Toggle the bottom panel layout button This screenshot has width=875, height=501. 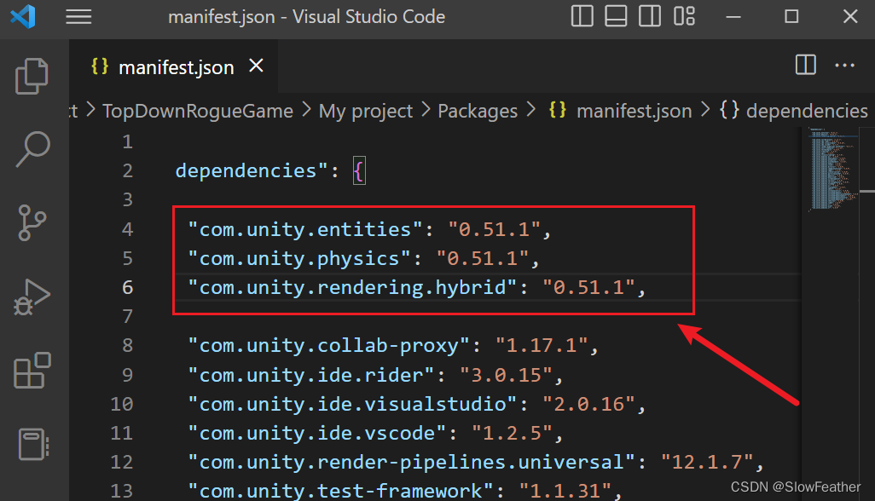pyautogui.click(x=616, y=16)
